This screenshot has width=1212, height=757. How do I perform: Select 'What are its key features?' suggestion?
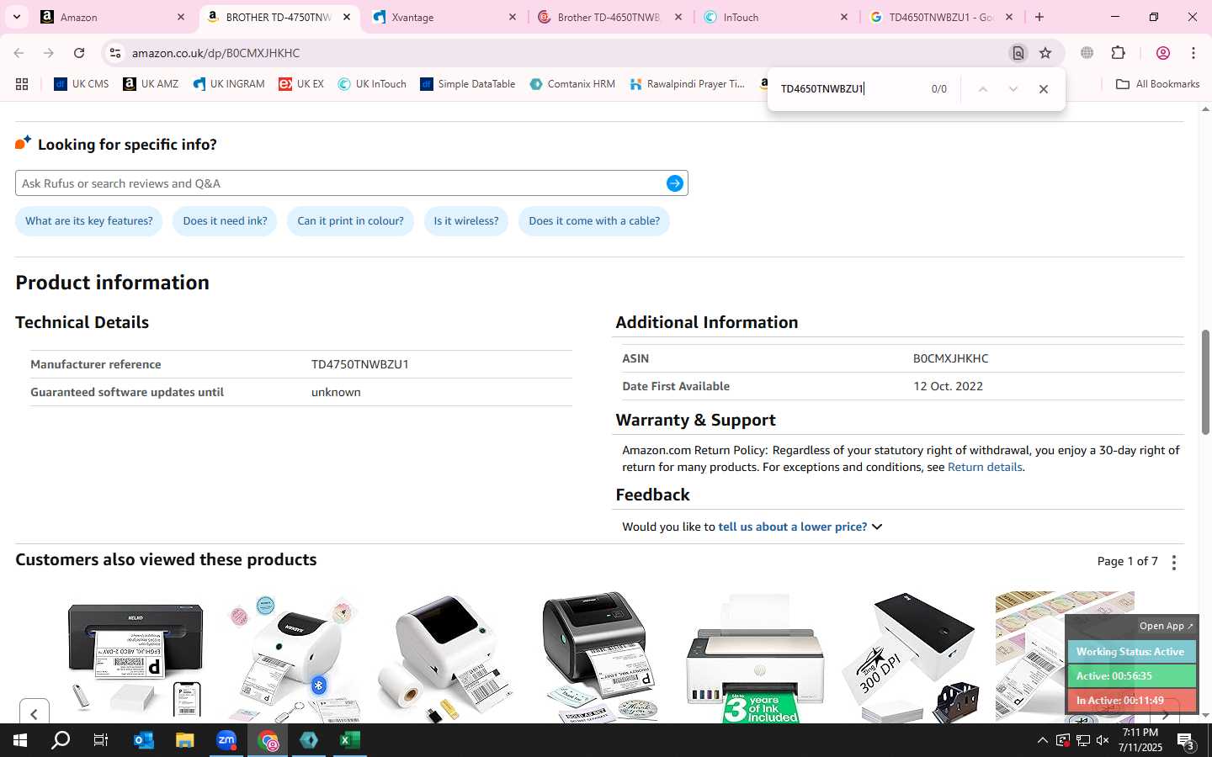(89, 221)
